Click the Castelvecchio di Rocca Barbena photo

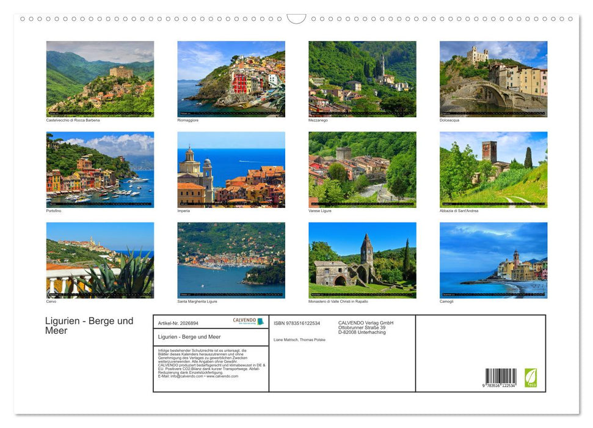100,78
